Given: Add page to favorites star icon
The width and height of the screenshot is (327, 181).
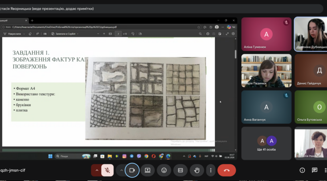Looking at the screenshot, I should (199, 27).
